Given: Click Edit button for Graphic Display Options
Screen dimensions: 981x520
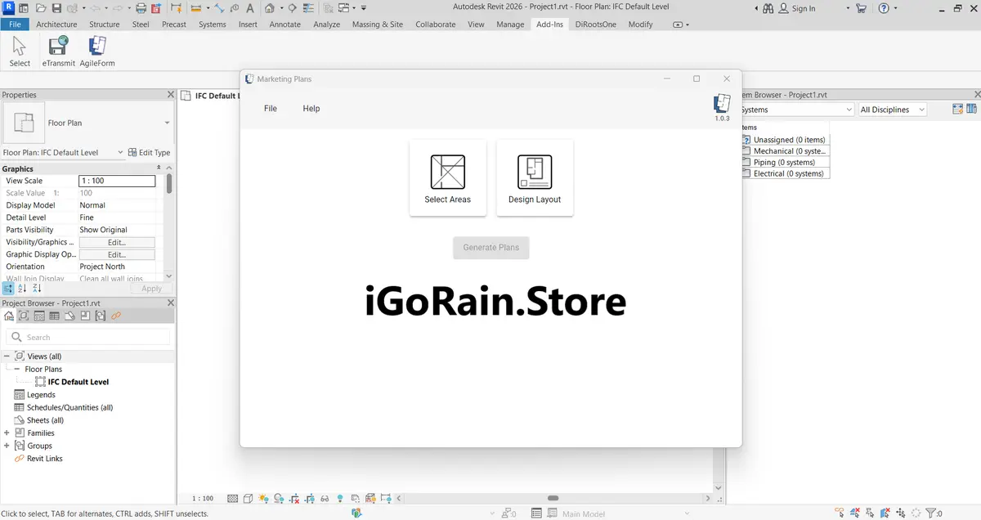Looking at the screenshot, I should [117, 254].
